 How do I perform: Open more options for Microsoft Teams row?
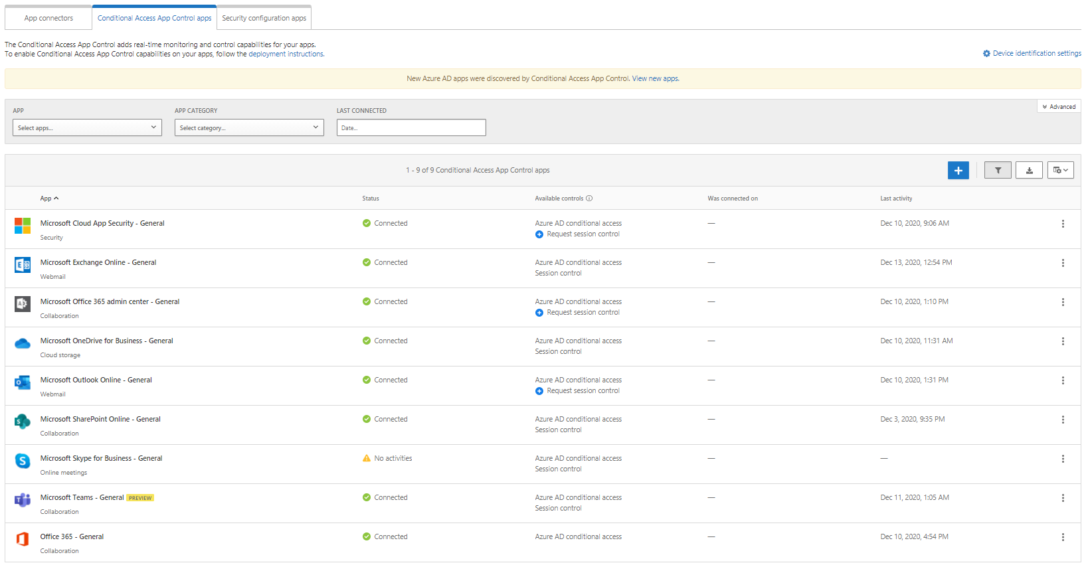(x=1063, y=498)
